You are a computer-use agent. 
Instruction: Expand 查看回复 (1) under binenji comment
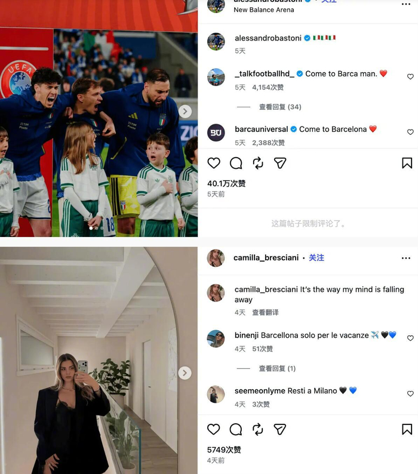pyautogui.click(x=277, y=368)
